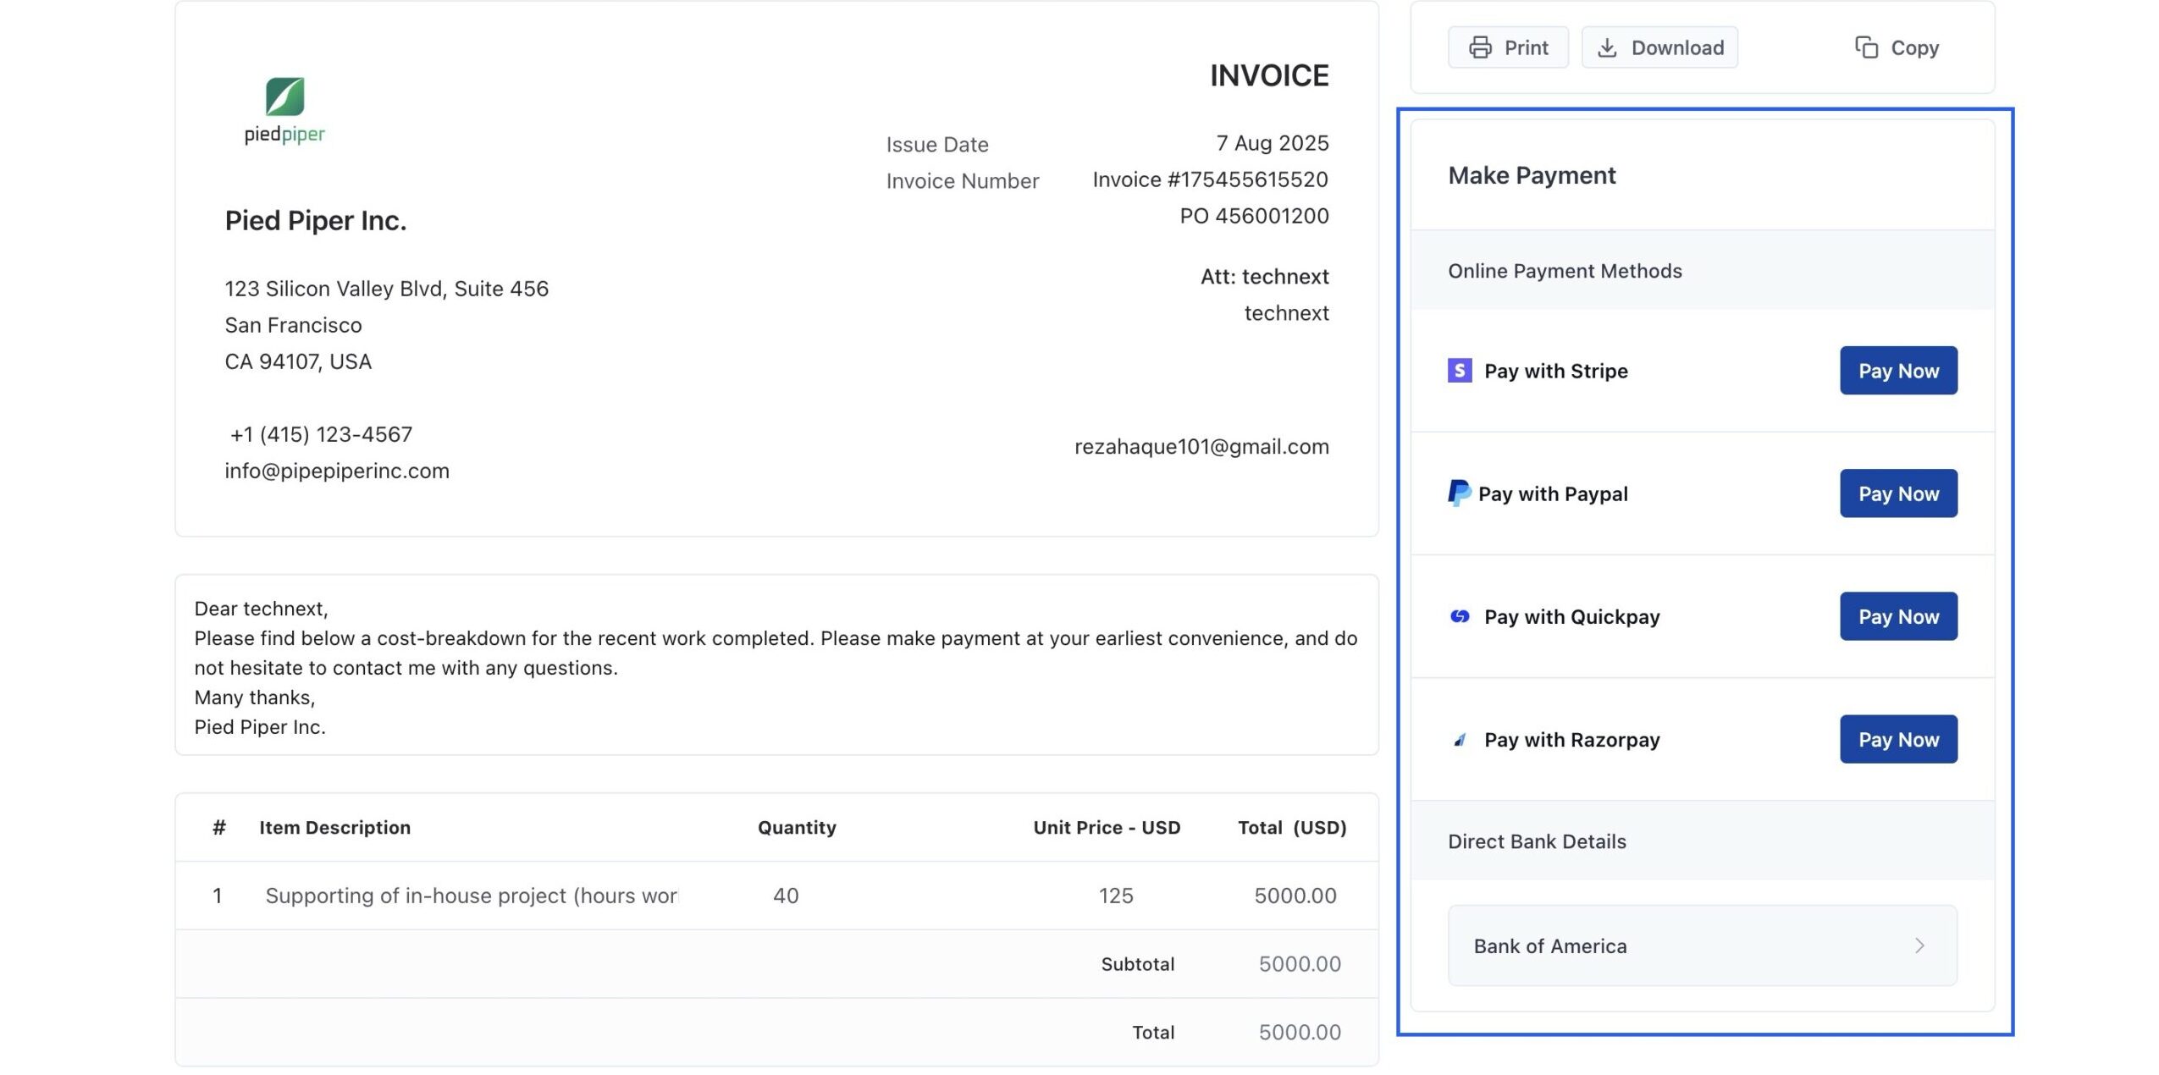The height and width of the screenshot is (1075, 2159).
Task: Click the Invoice #175455615520 number
Action: [x=1209, y=179]
